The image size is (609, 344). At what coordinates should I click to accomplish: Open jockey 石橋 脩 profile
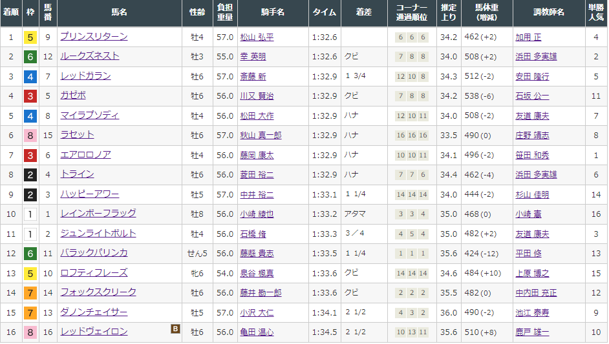click(253, 234)
